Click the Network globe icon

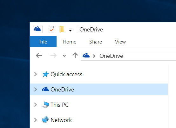(45, 120)
